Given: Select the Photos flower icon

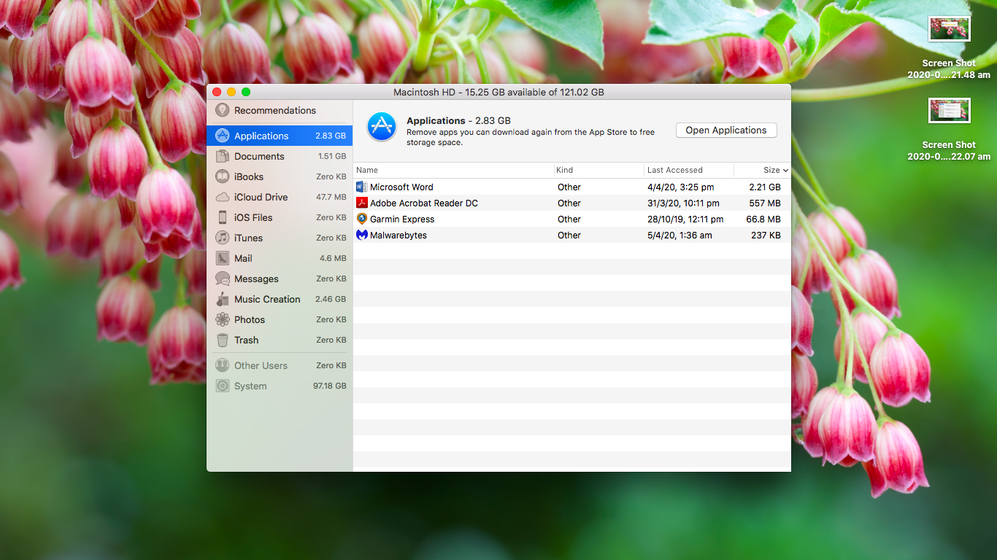Looking at the screenshot, I should tap(223, 319).
